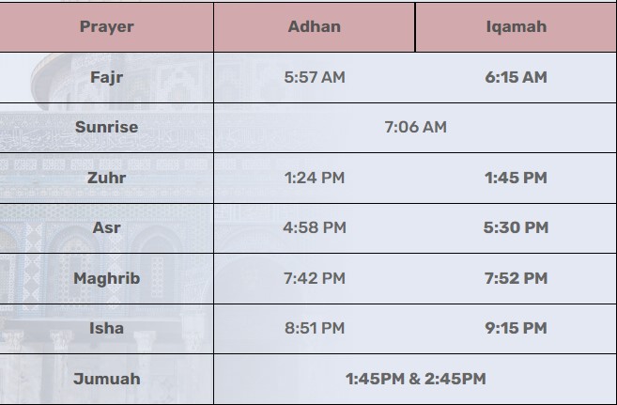Viewport: 617px width, 405px height.
Task: Click the Asr row label
Action: 107,227
